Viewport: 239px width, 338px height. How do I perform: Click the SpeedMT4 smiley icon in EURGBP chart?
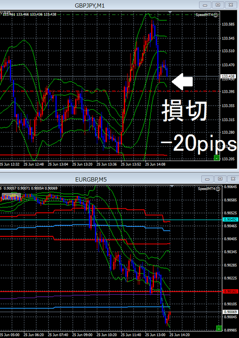tap(218, 189)
